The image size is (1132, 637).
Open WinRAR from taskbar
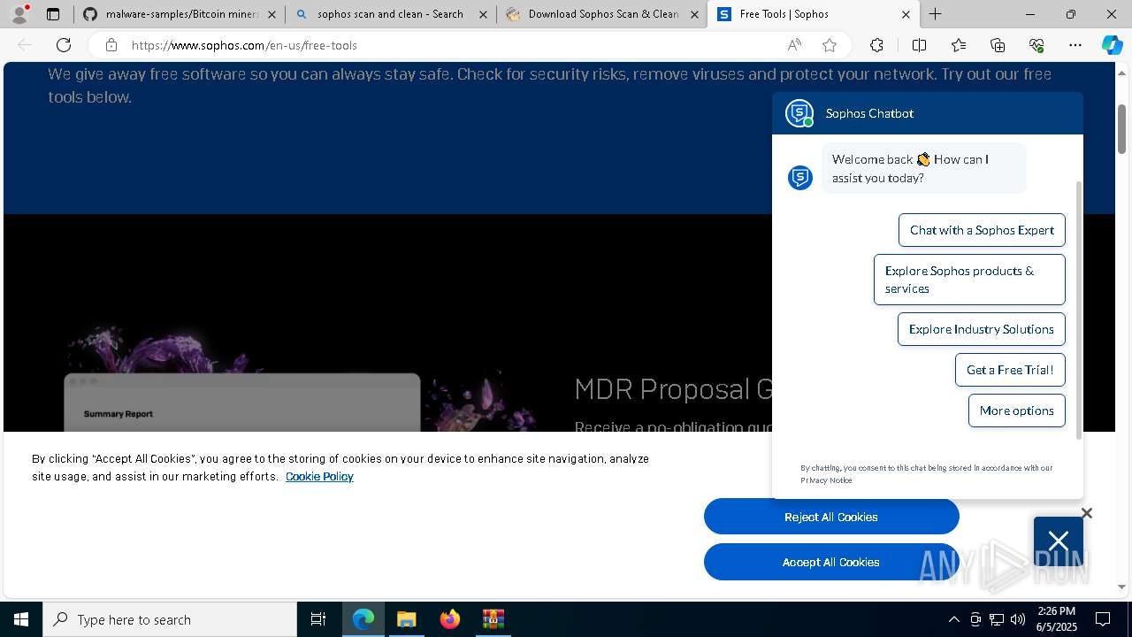(493, 619)
